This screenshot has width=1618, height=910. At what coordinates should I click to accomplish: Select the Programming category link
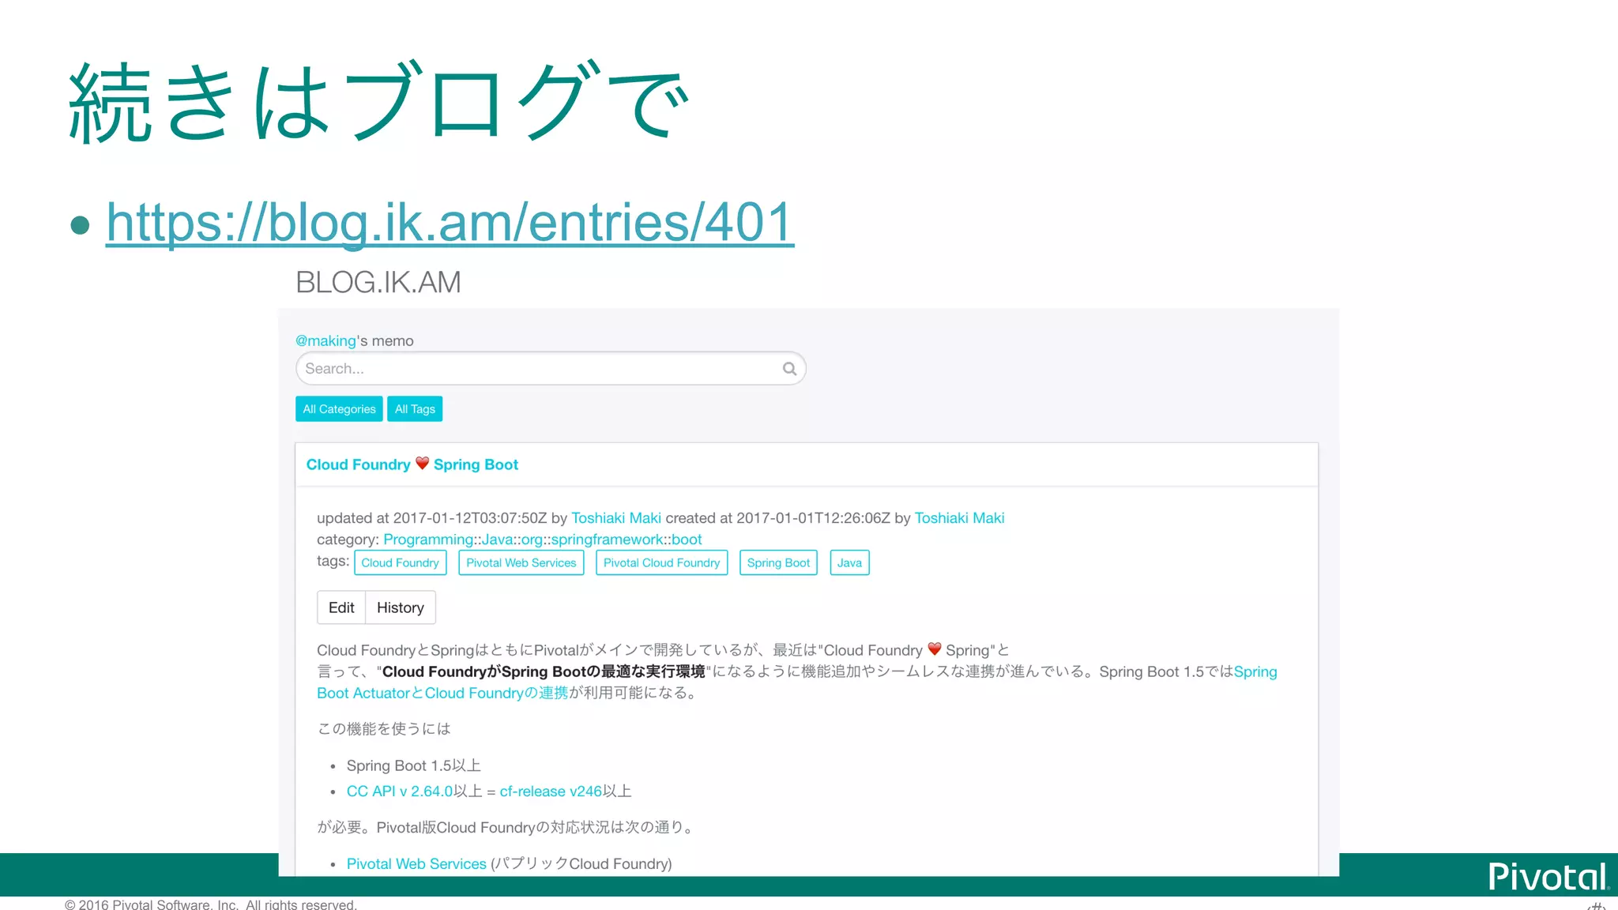428,540
